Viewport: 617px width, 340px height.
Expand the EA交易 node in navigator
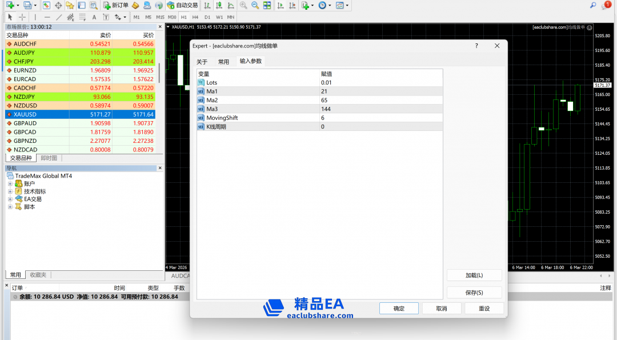click(10, 199)
